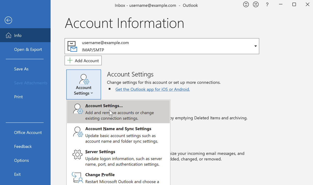Click the icon beside Account Settings... menu entry
The image size is (313, 185).
[x=78, y=109]
